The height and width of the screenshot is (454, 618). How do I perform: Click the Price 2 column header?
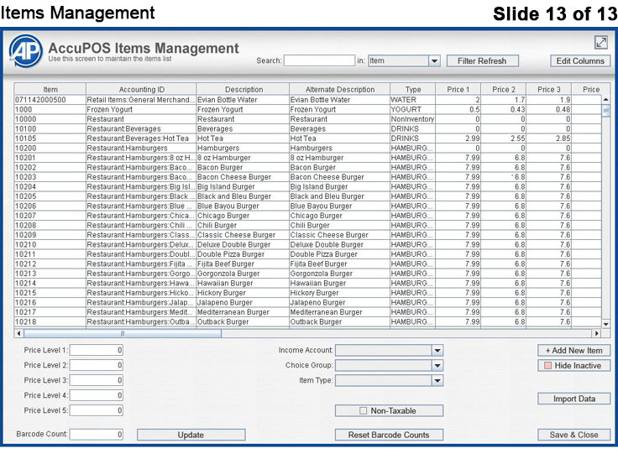pos(503,90)
